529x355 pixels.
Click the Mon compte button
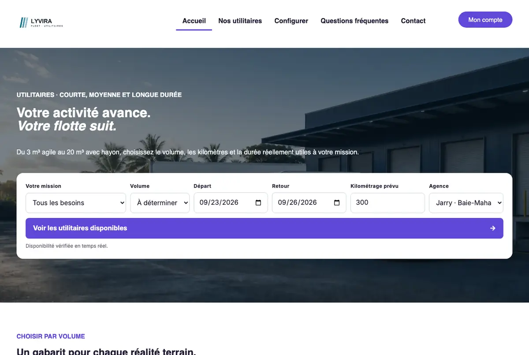click(485, 20)
